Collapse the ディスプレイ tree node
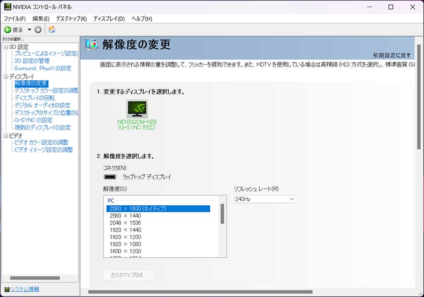 point(6,77)
